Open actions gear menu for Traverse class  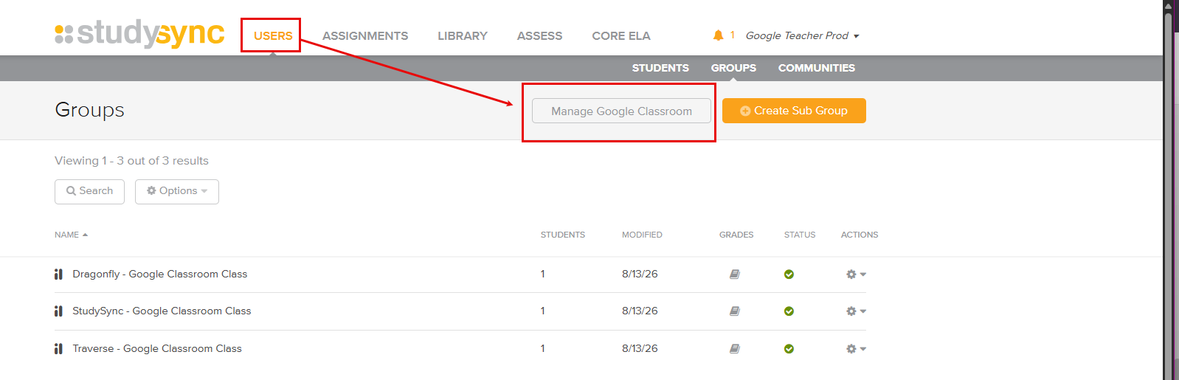click(856, 349)
